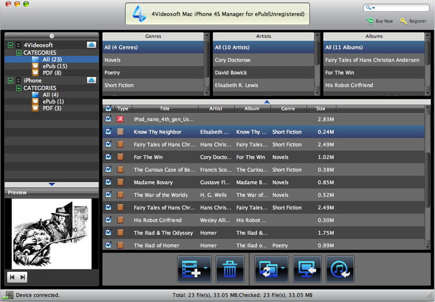Click the 4Videosoft logo in title banner

click(x=139, y=14)
